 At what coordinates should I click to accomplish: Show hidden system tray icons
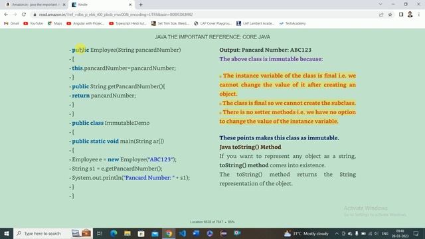click(337, 233)
